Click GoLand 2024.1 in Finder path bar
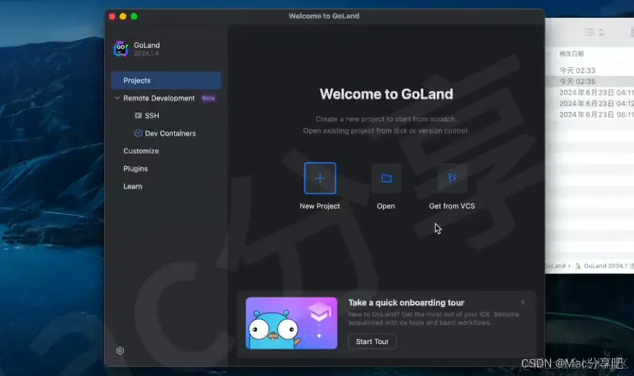The width and height of the screenshot is (634, 376). 605,266
